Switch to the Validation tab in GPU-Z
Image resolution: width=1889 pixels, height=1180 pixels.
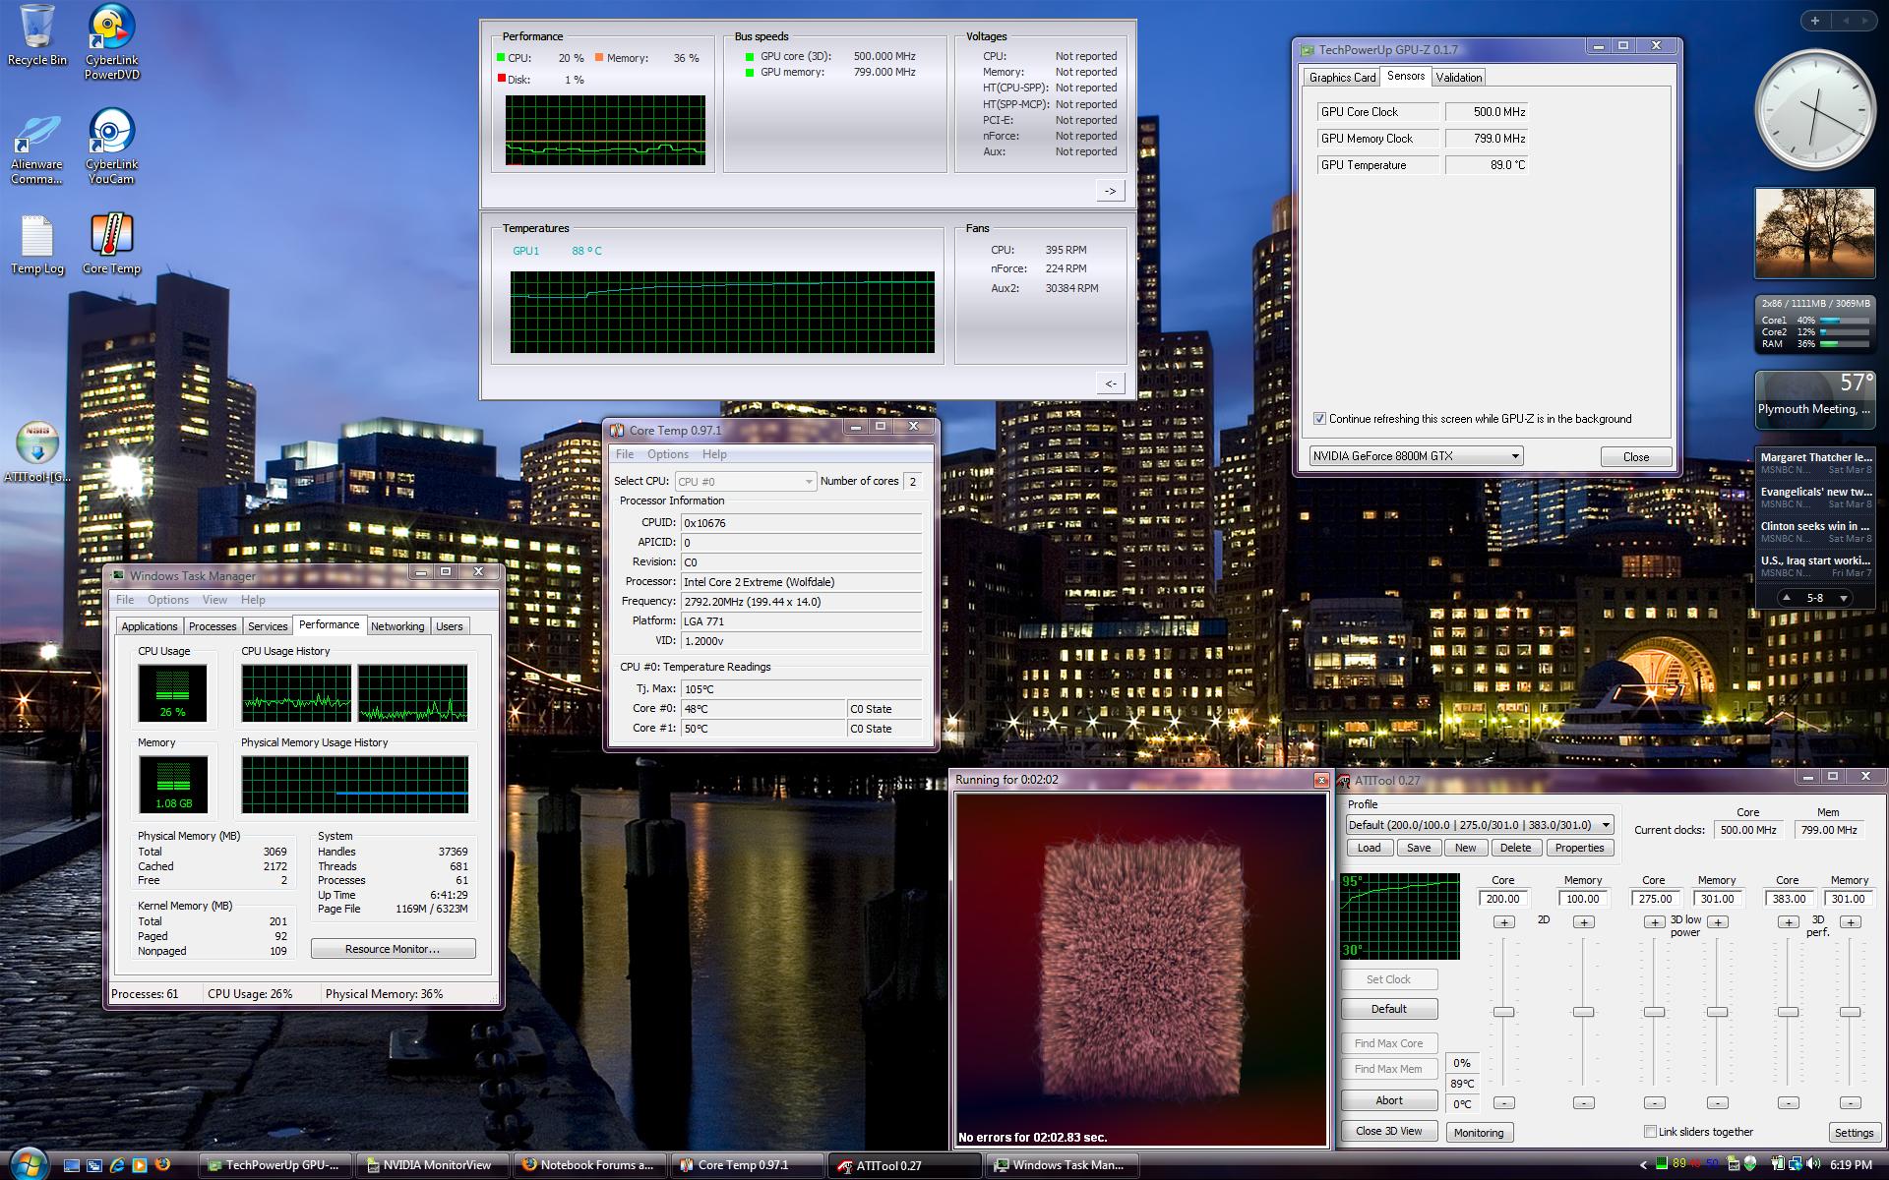point(1458,78)
